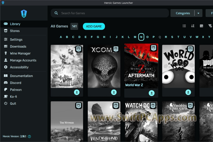Screen dimensions: 213x142
Task: Filter games by letter I
Action: click(x=110, y=37)
